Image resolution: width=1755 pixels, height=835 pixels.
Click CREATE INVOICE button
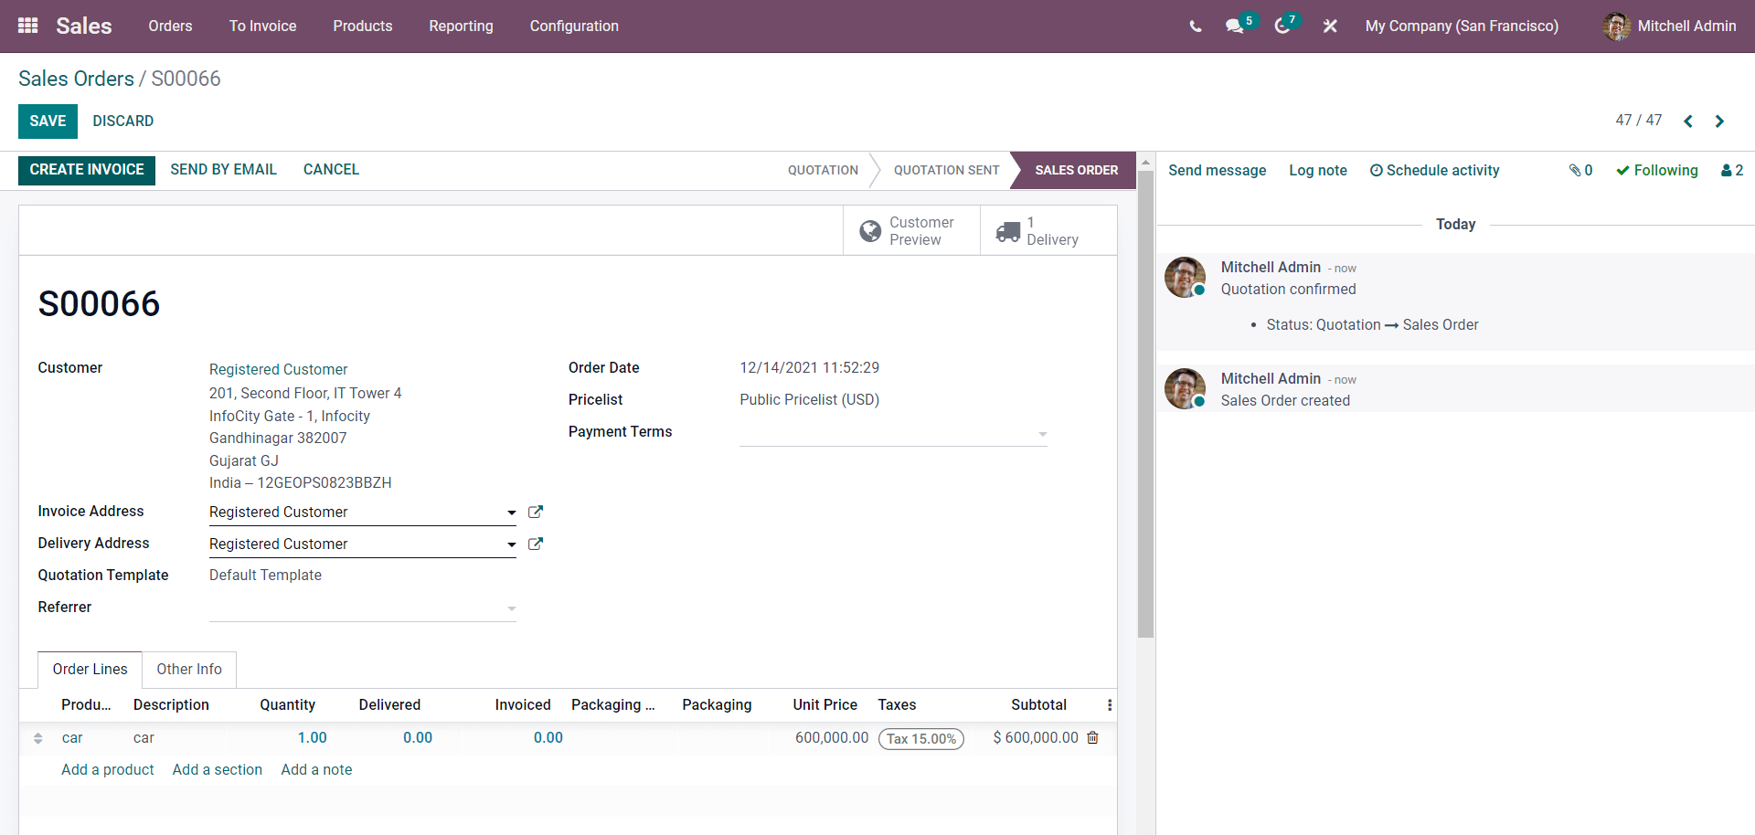tap(87, 170)
